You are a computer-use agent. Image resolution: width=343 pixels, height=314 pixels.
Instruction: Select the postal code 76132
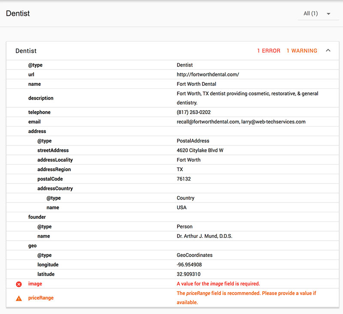tap(184, 179)
